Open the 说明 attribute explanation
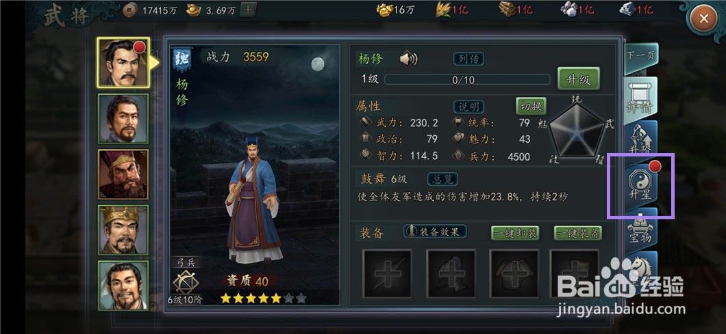Viewport: 726px width, 334px height. (468, 107)
